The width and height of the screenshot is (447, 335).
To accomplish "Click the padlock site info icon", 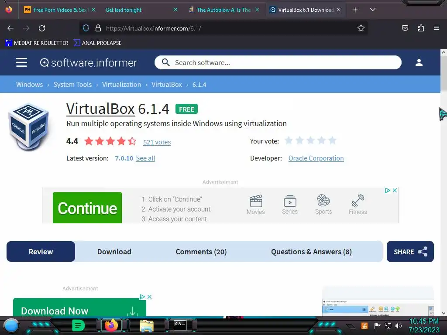I will click(x=98, y=28).
